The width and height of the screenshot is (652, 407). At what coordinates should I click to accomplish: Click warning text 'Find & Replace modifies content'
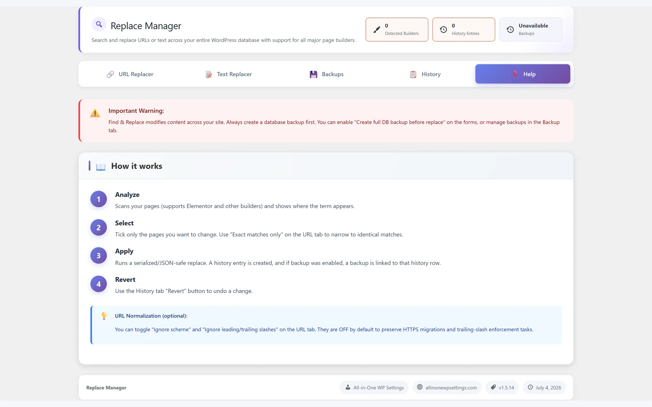point(334,126)
